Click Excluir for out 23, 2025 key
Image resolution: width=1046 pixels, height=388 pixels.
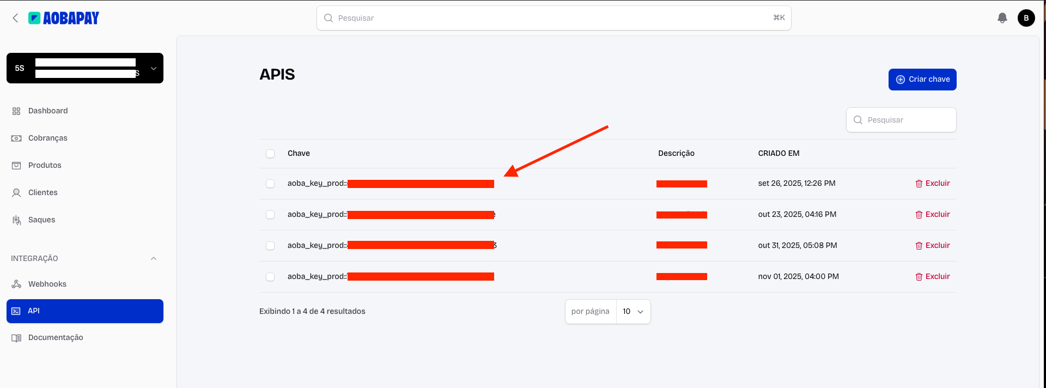932,214
